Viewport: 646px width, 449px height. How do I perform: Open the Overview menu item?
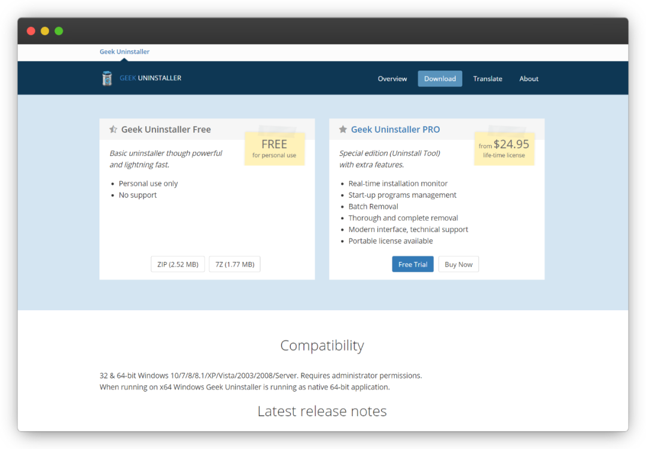click(x=392, y=79)
